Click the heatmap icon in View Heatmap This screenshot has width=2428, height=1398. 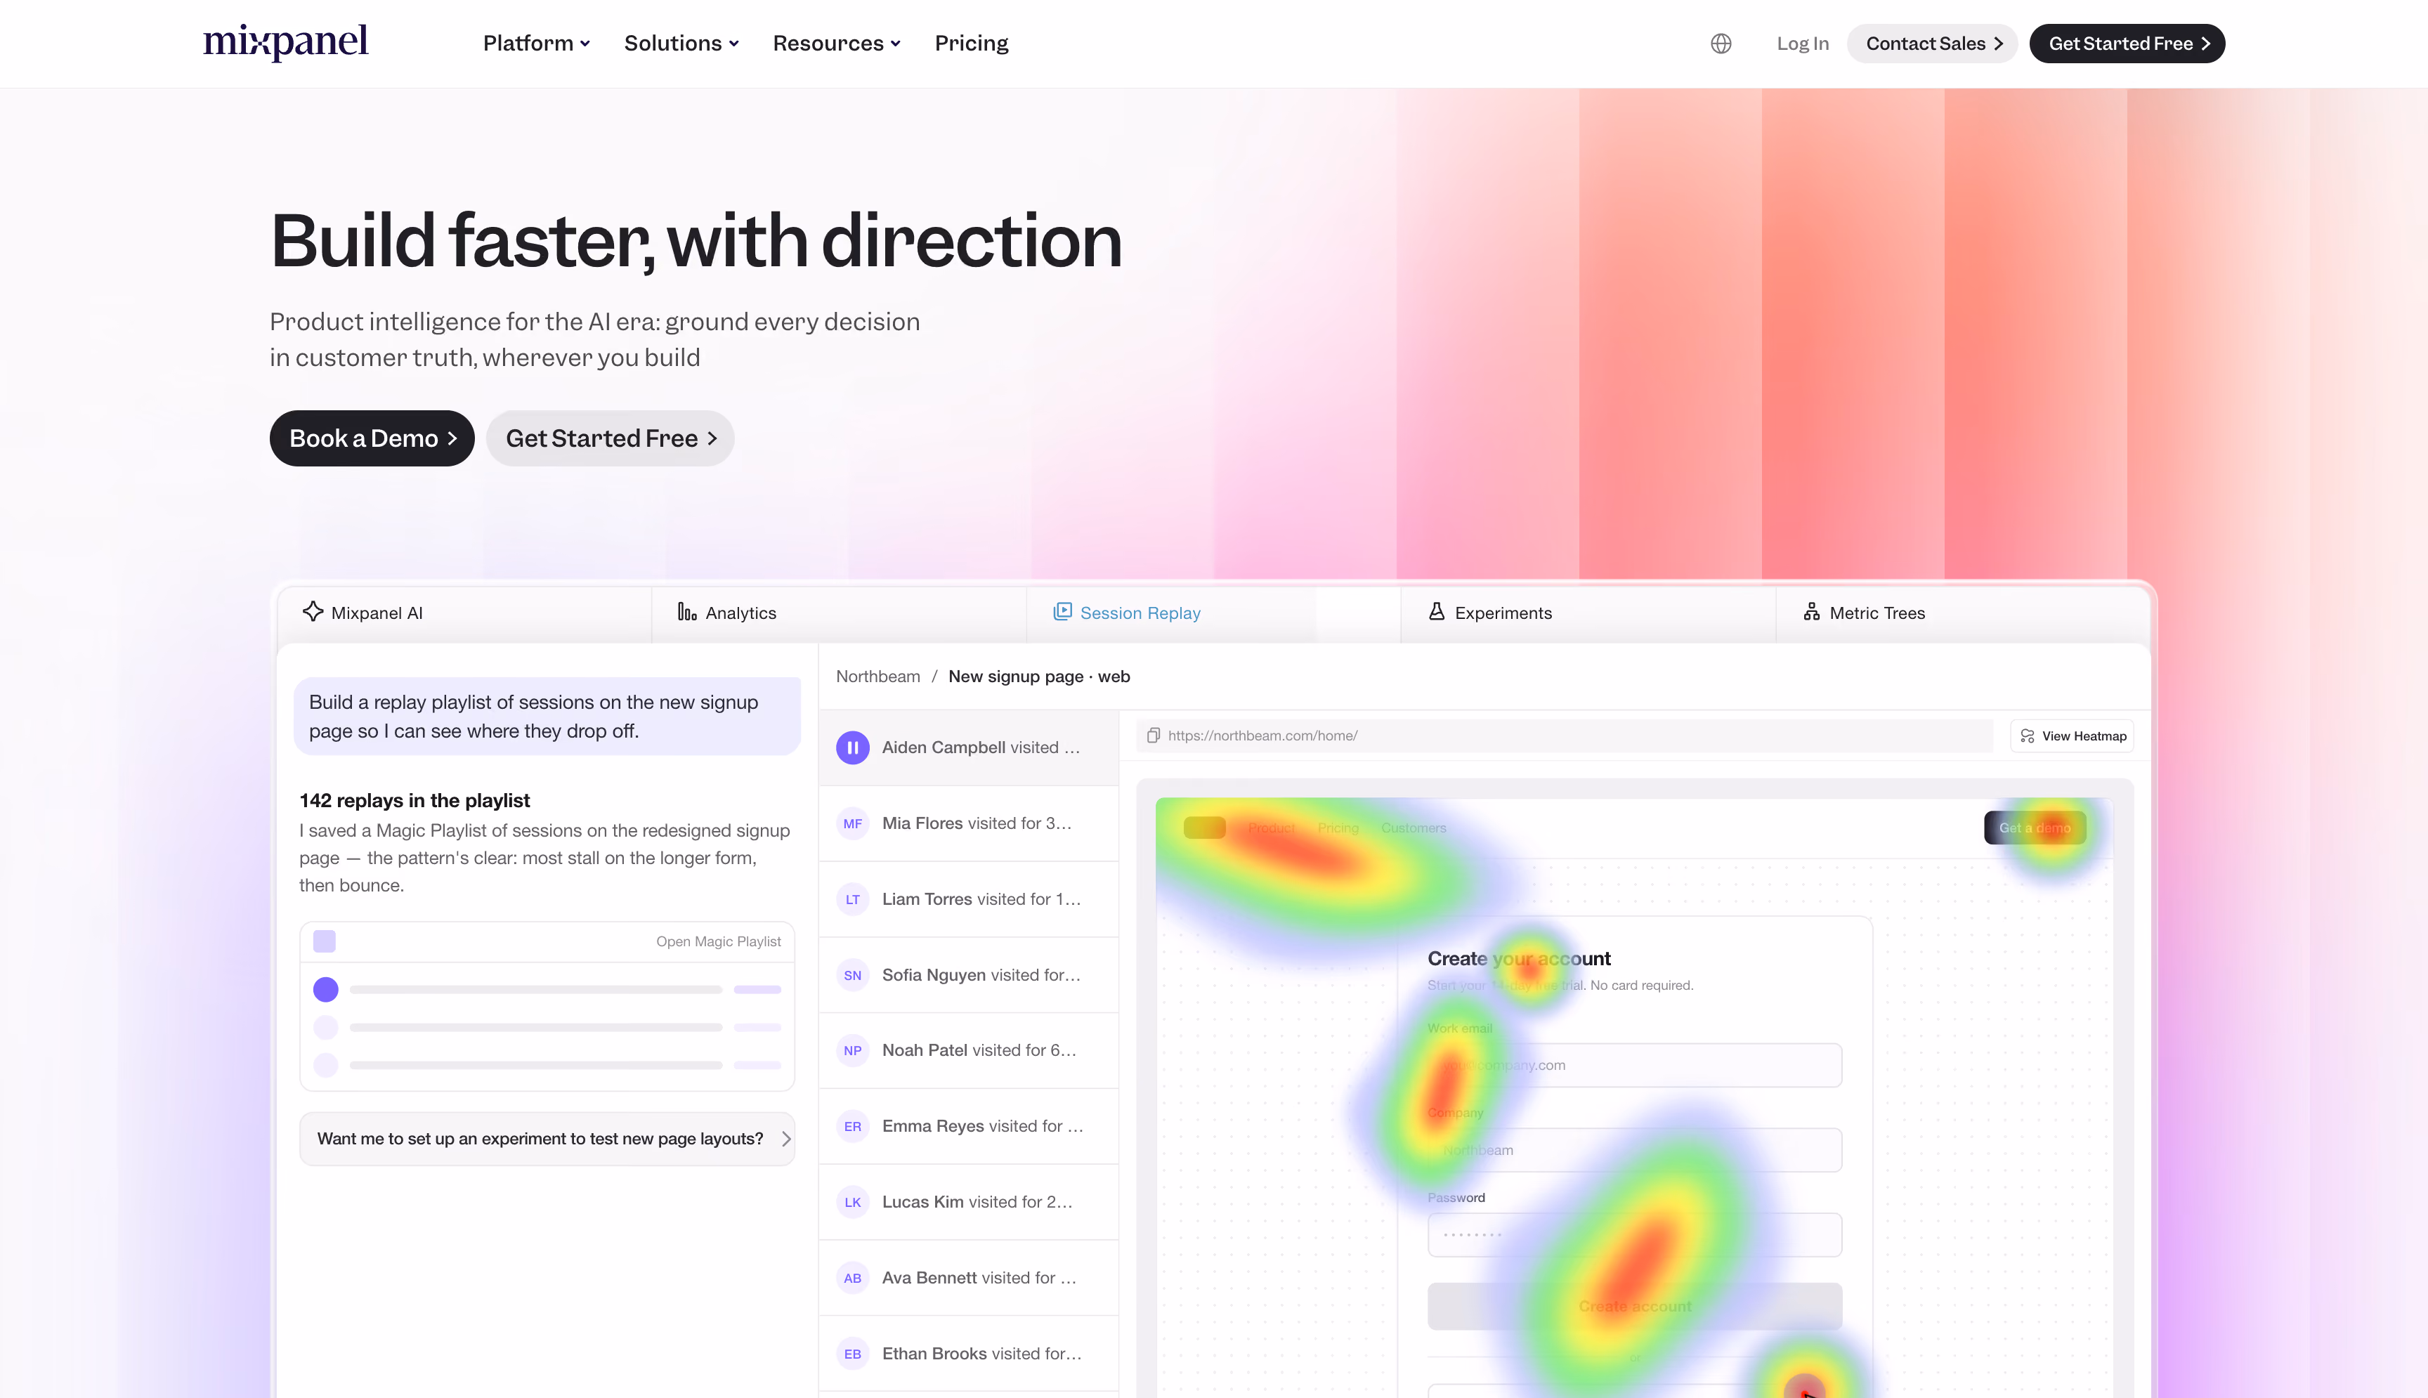2027,736
